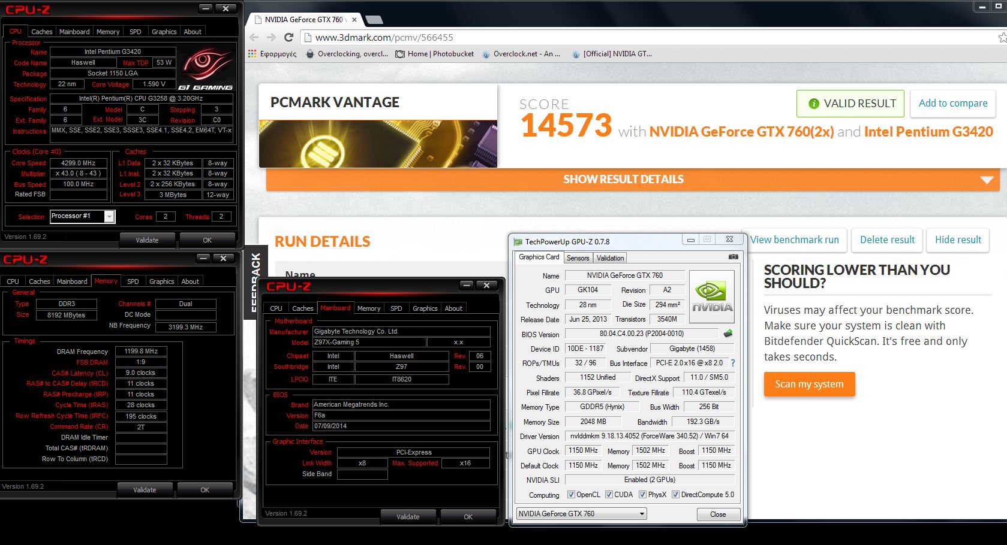Click Intel Pentium G3420 link
This screenshot has width=1007, height=545.
[928, 132]
